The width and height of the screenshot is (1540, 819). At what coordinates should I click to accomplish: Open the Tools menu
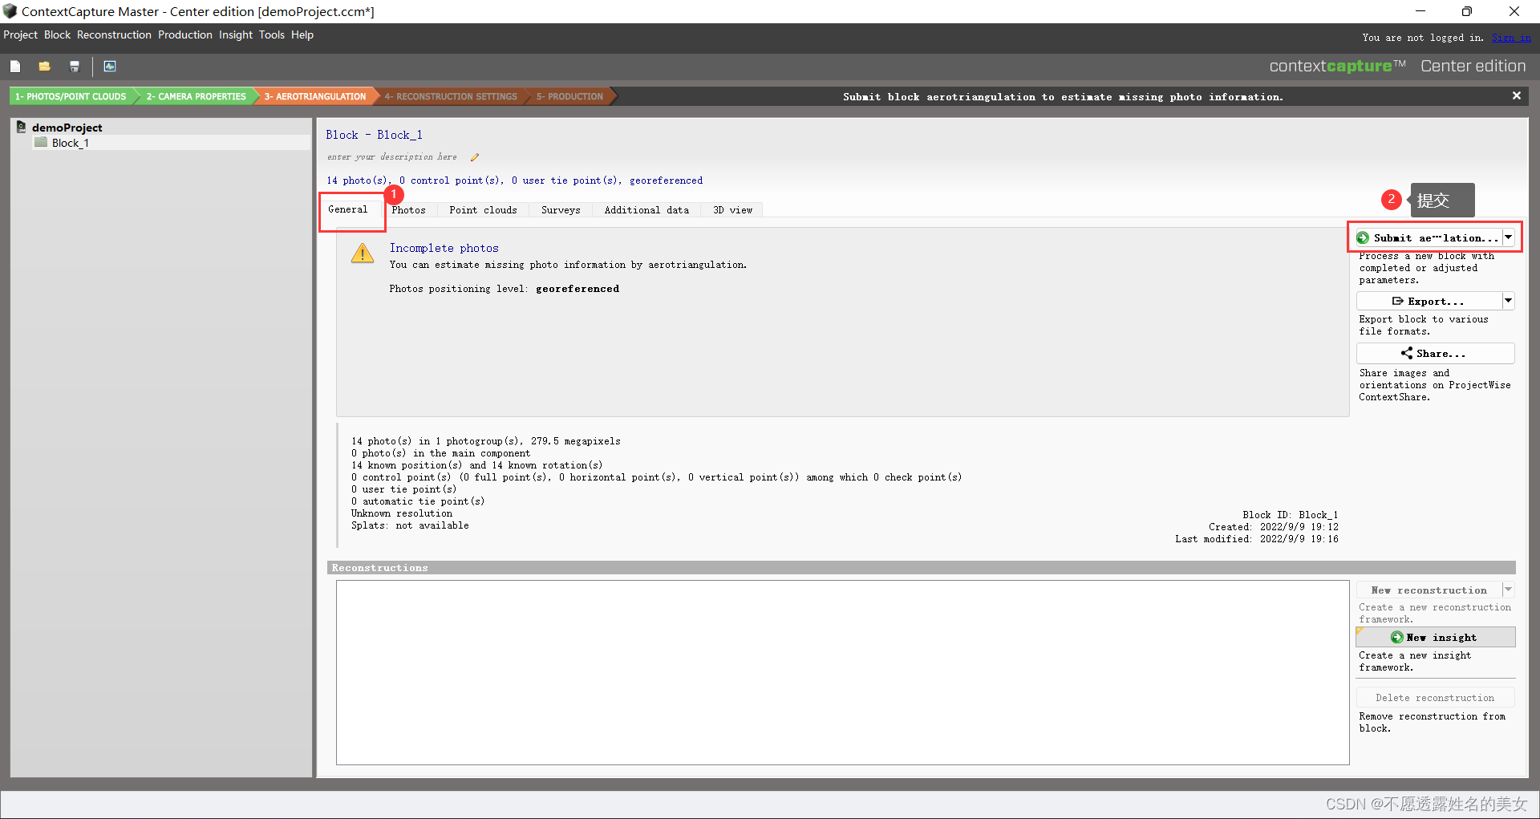pyautogui.click(x=272, y=34)
